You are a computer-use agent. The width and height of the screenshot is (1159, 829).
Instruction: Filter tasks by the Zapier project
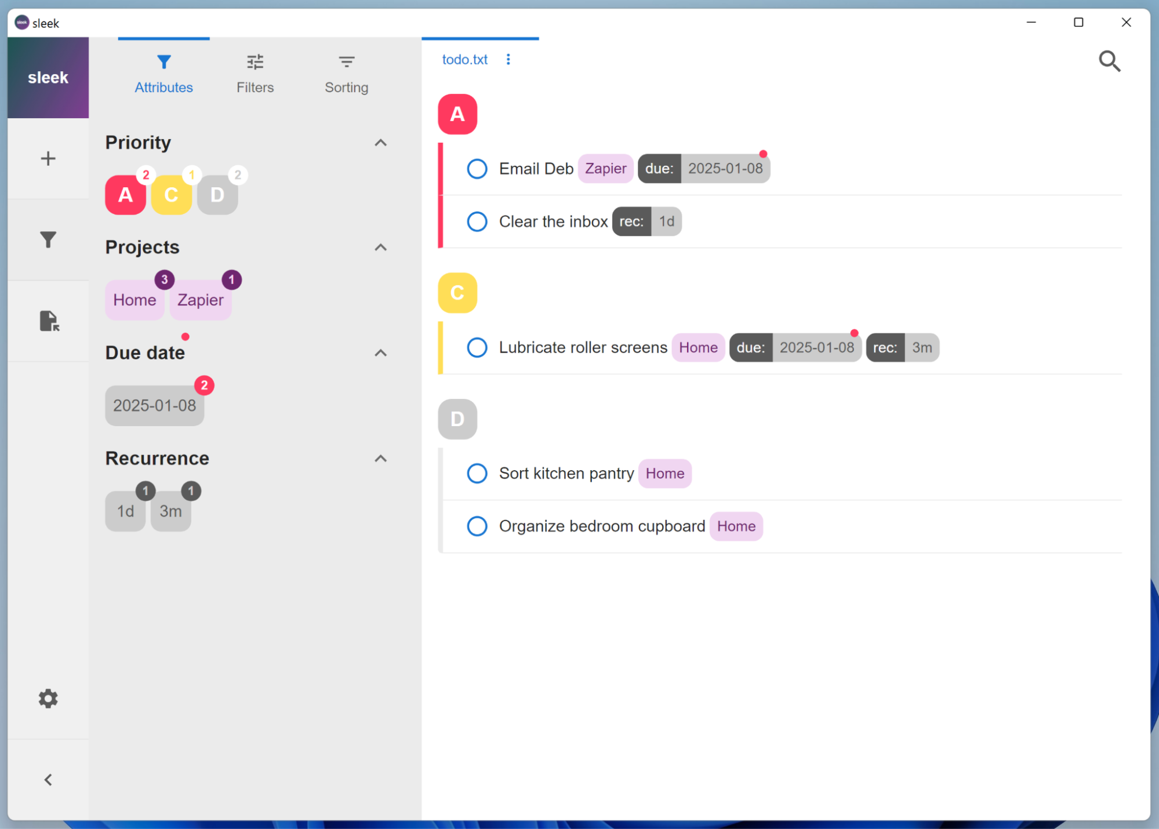coord(200,300)
